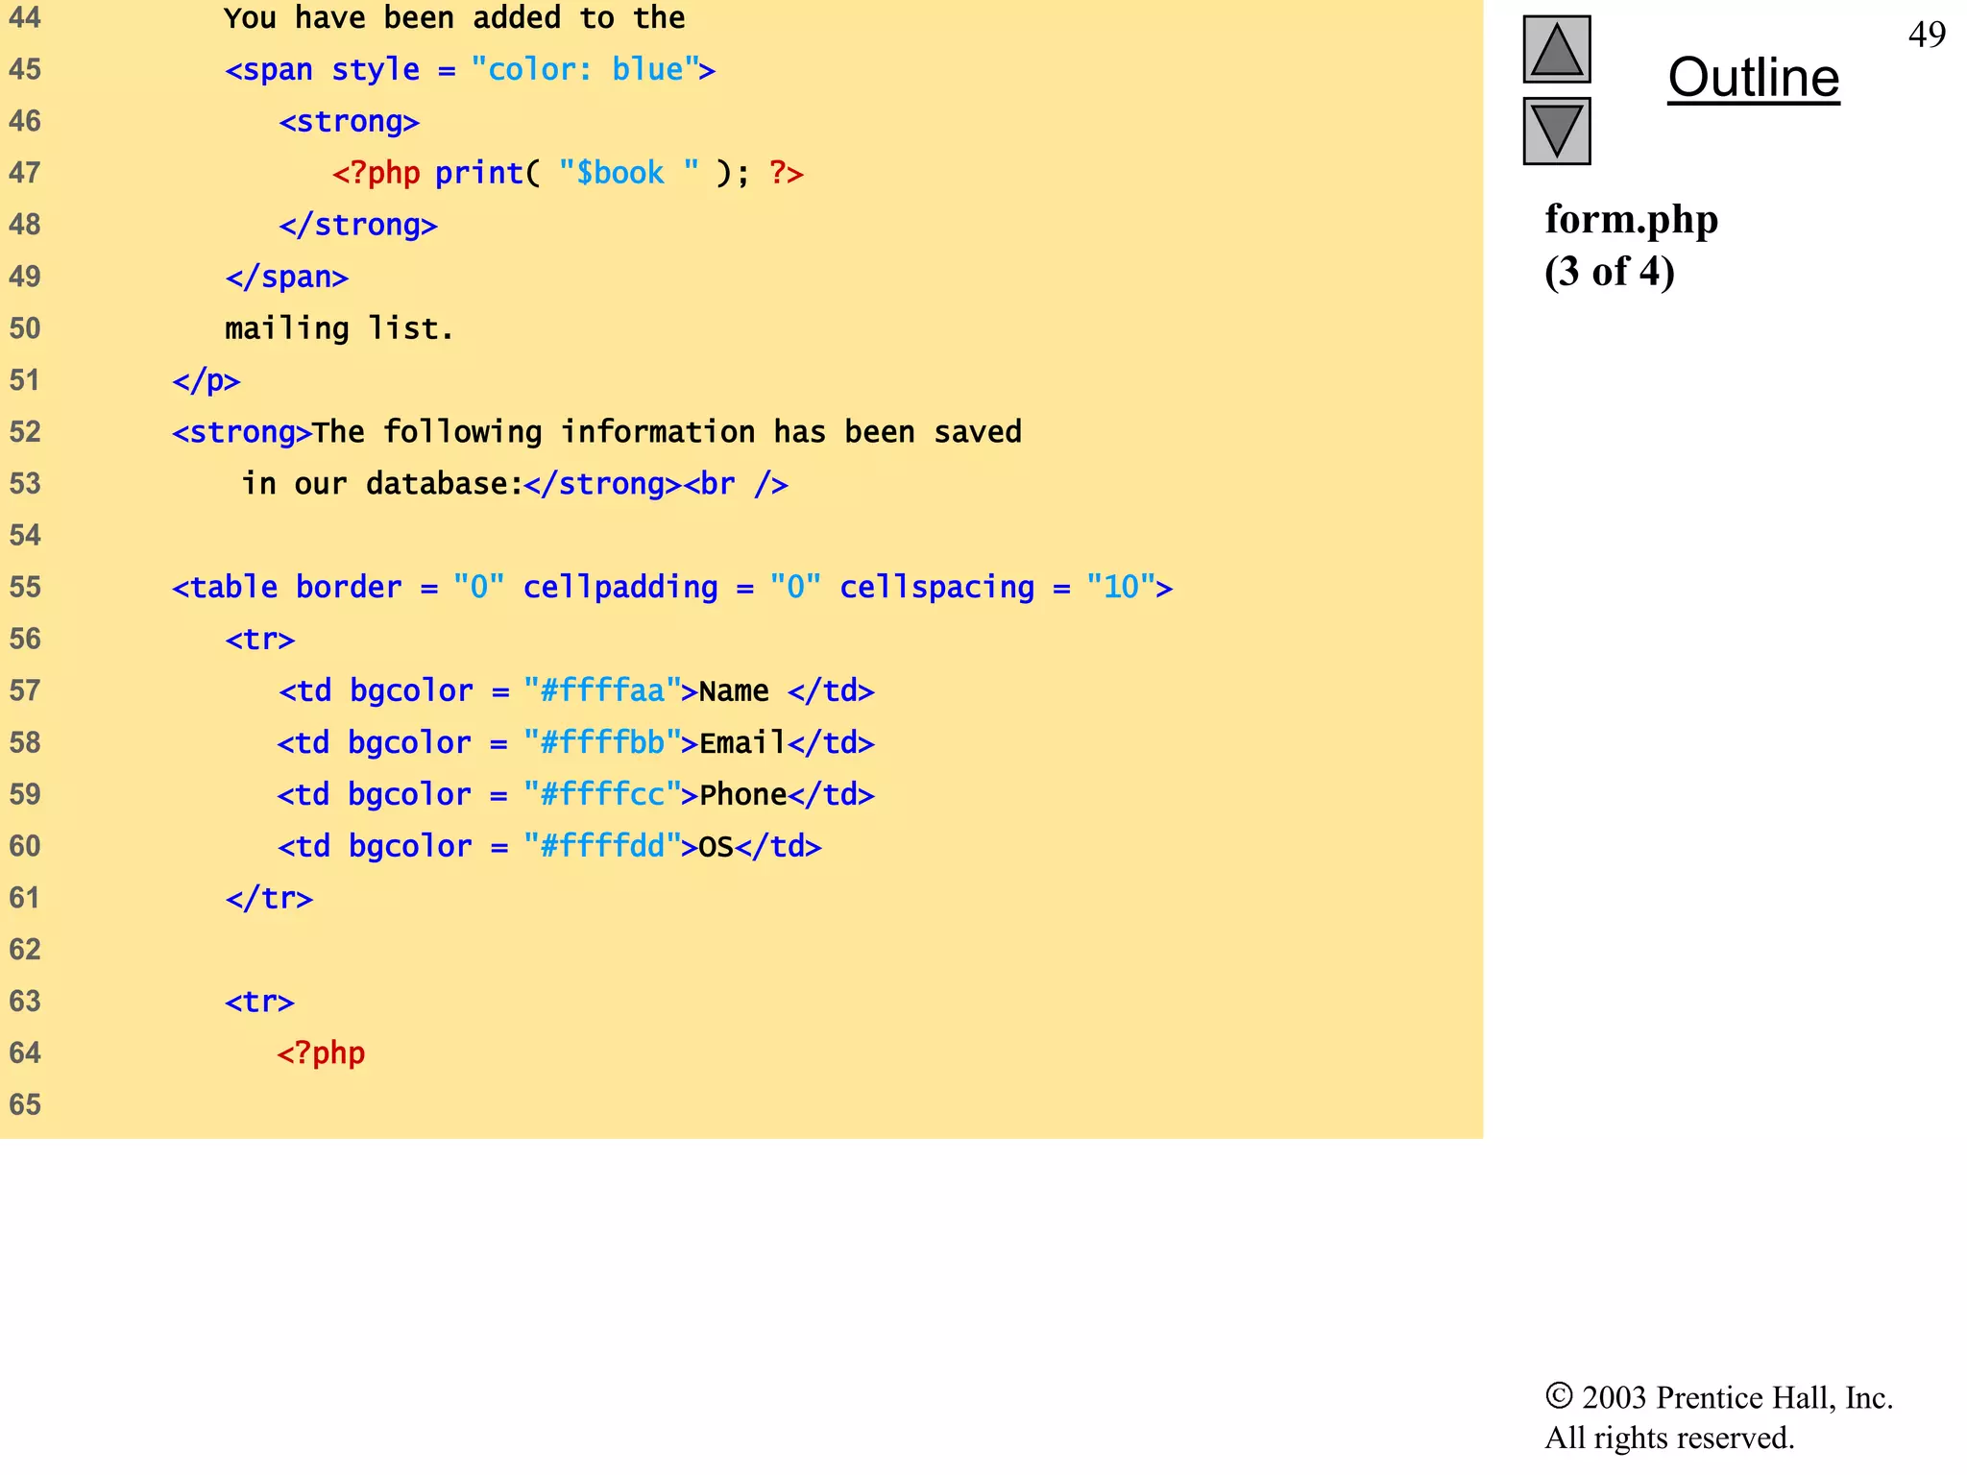Click the php print $book statement
This screenshot has width=1967, height=1475.
[567, 173]
